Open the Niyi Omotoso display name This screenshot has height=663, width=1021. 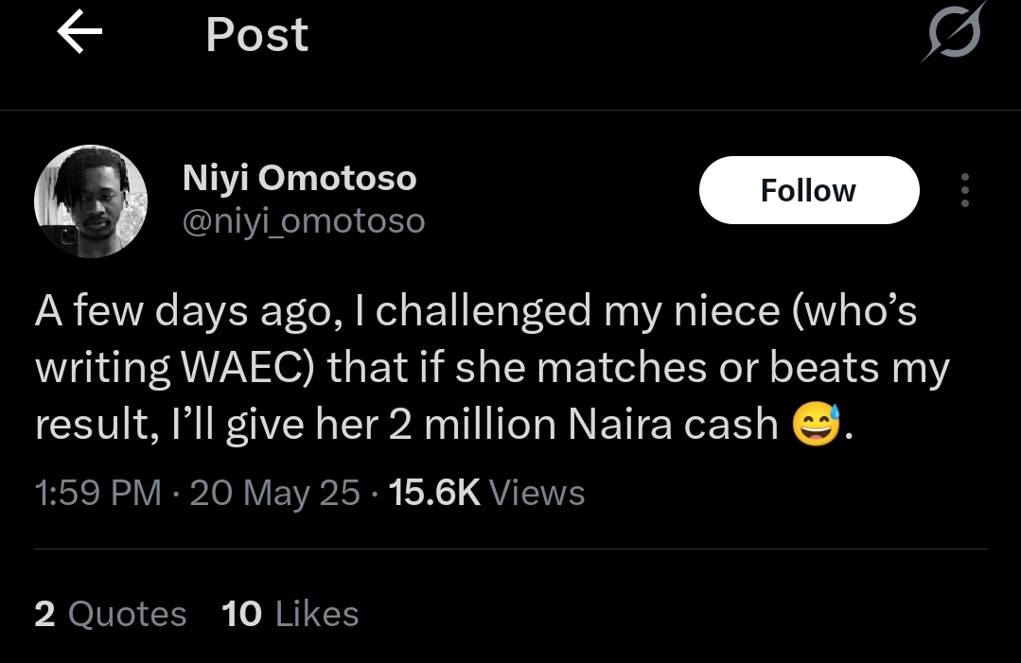pyautogui.click(x=299, y=177)
